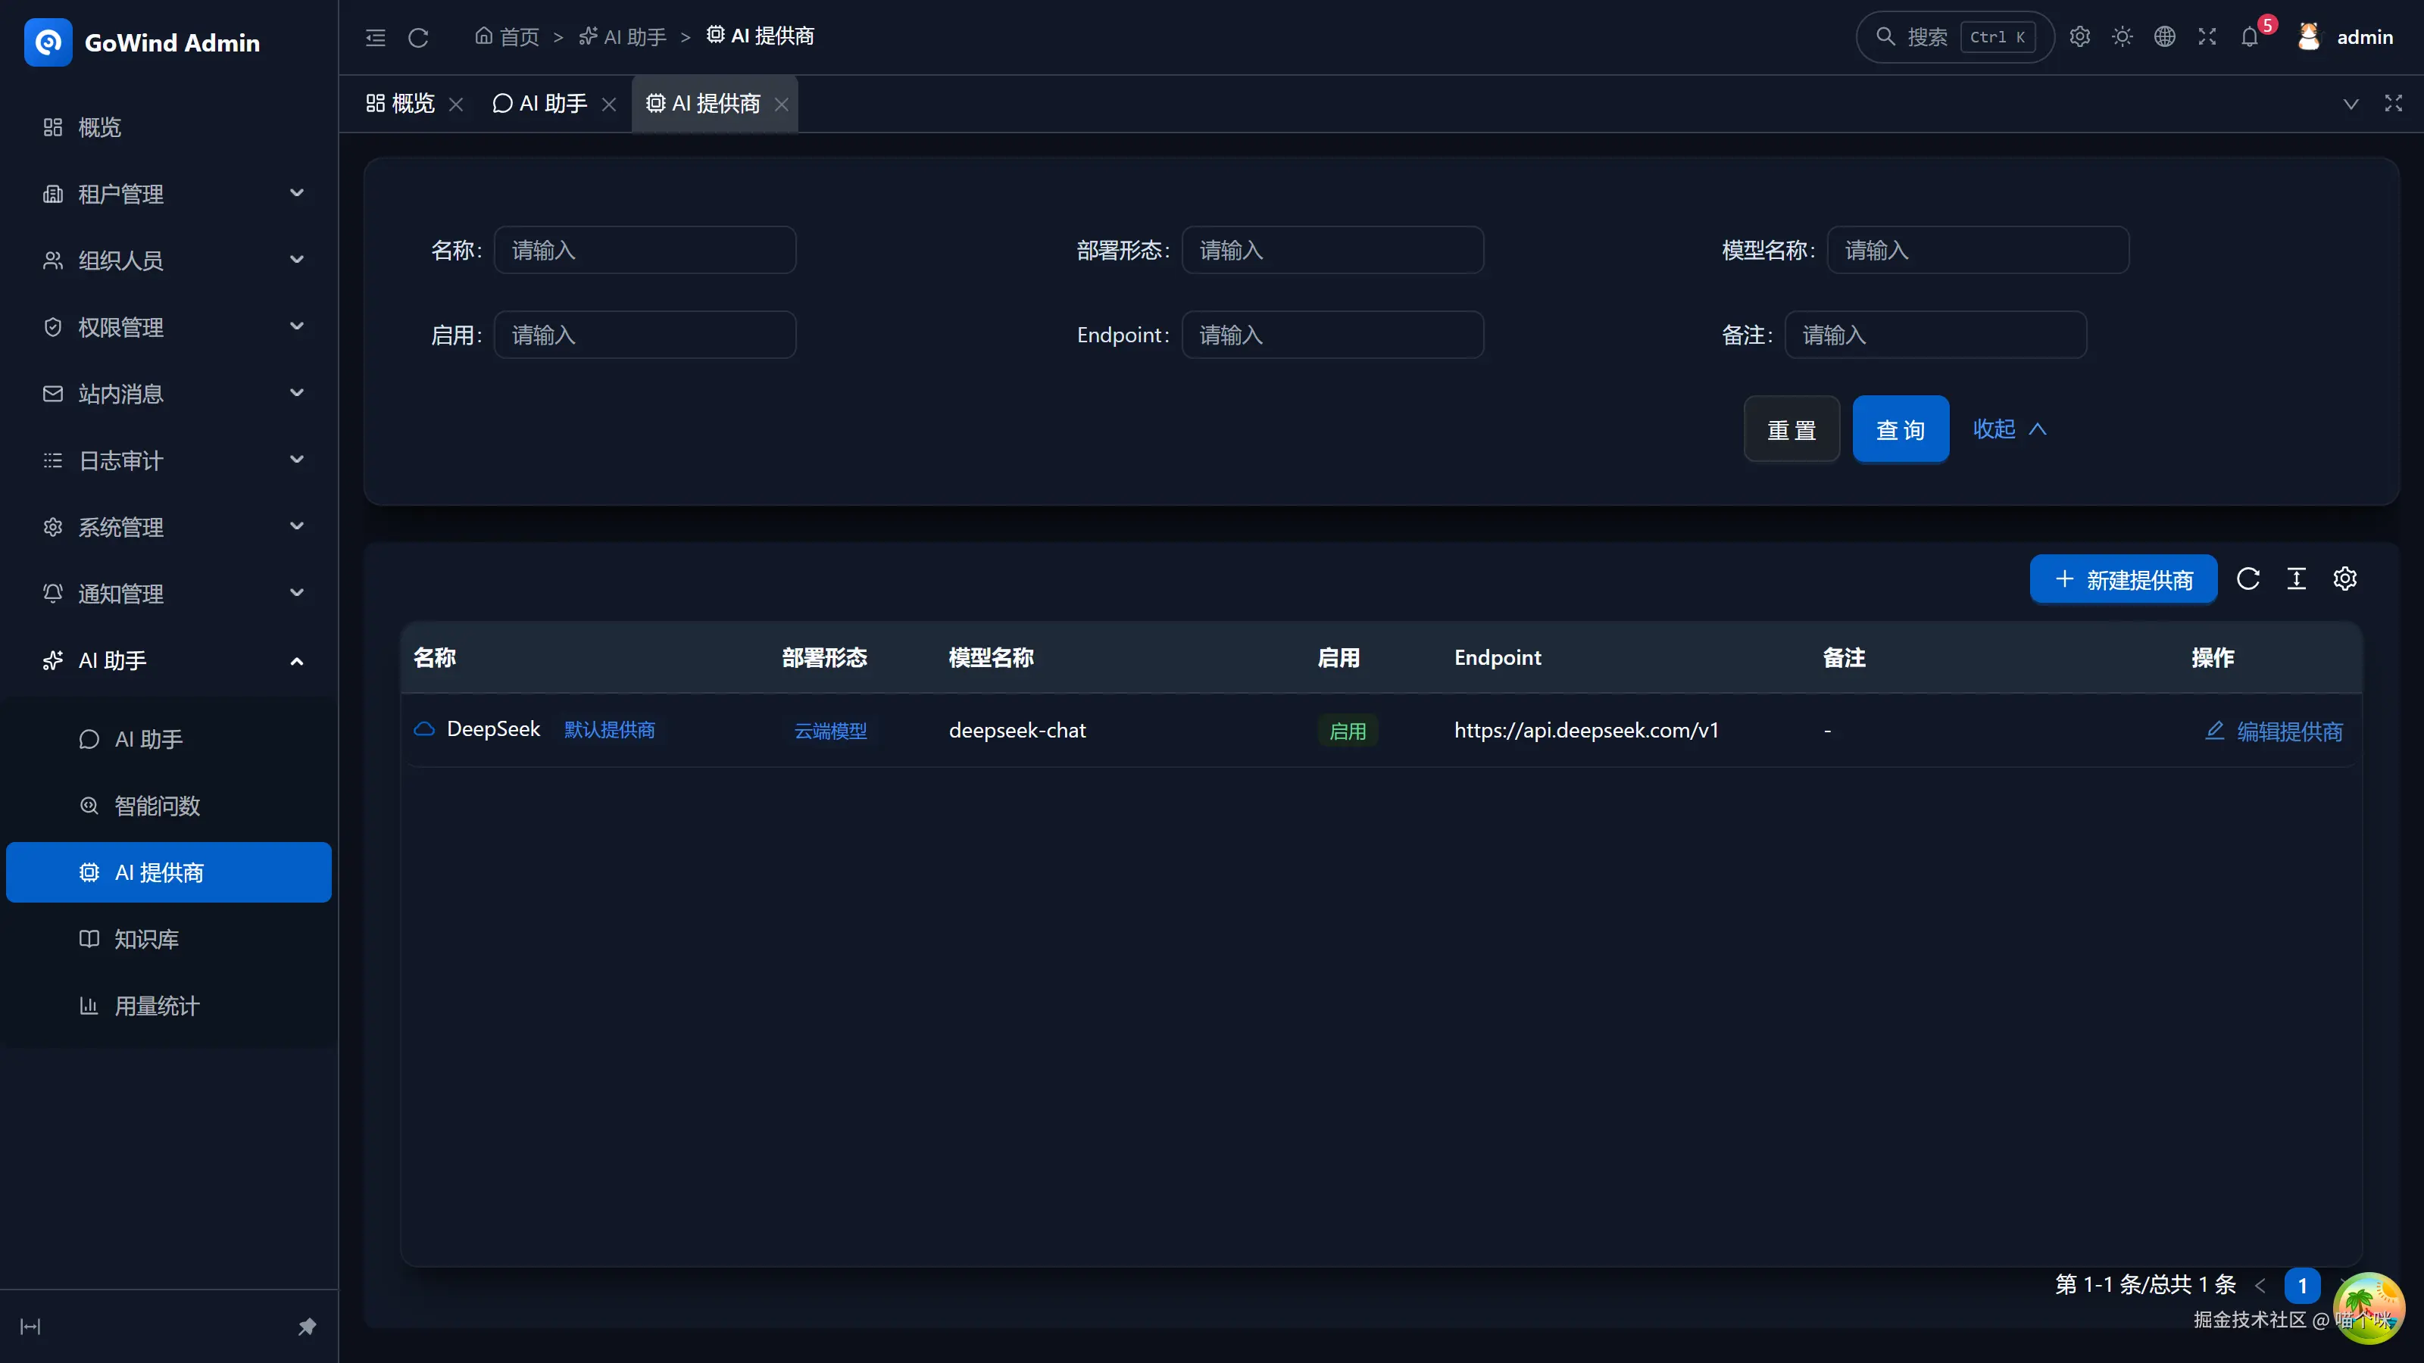Collapse the sidebar menu via the top-bar icon
2424x1363 pixels.
(376, 38)
